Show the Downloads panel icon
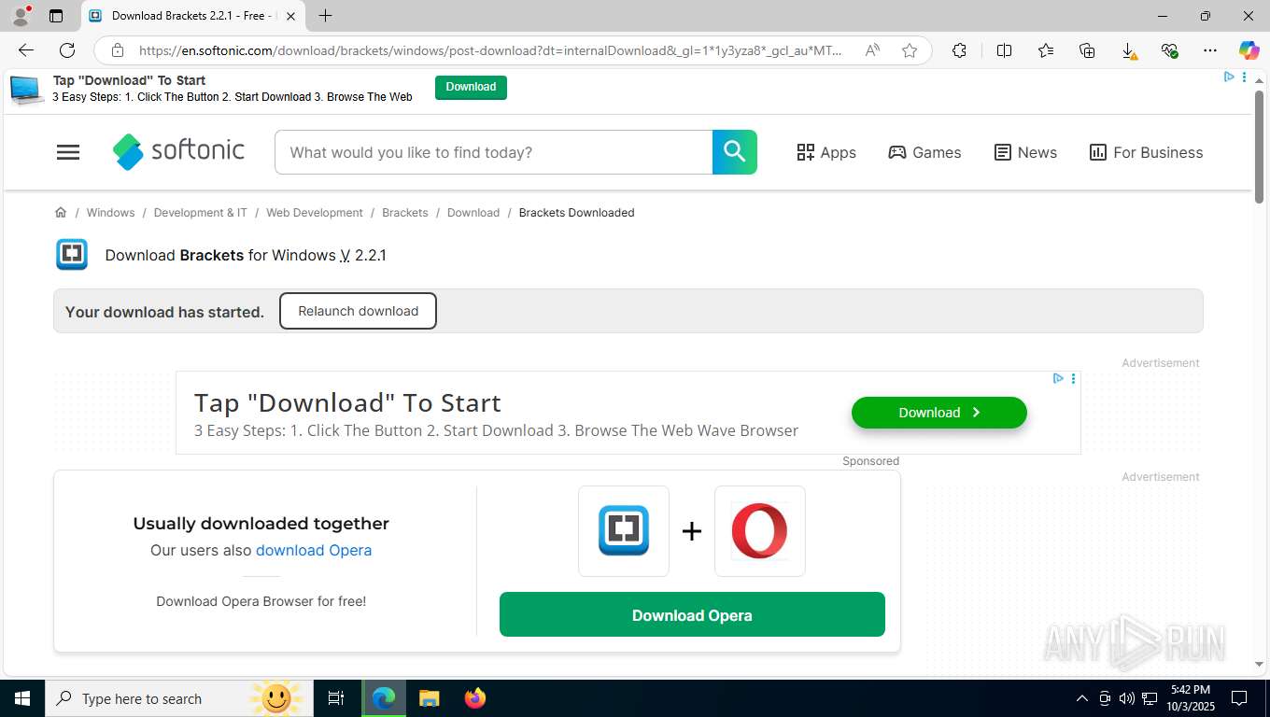1270x717 pixels. 1128,50
